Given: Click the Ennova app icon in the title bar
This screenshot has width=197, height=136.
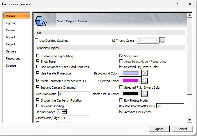Looking at the screenshot, I should [4, 4].
